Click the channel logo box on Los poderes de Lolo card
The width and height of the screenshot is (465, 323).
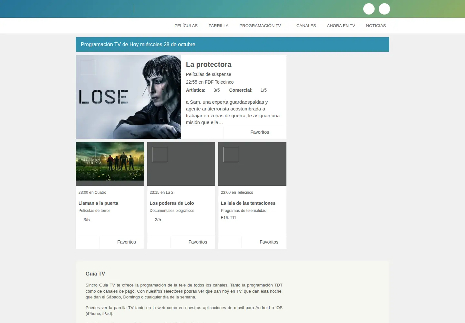click(x=160, y=154)
